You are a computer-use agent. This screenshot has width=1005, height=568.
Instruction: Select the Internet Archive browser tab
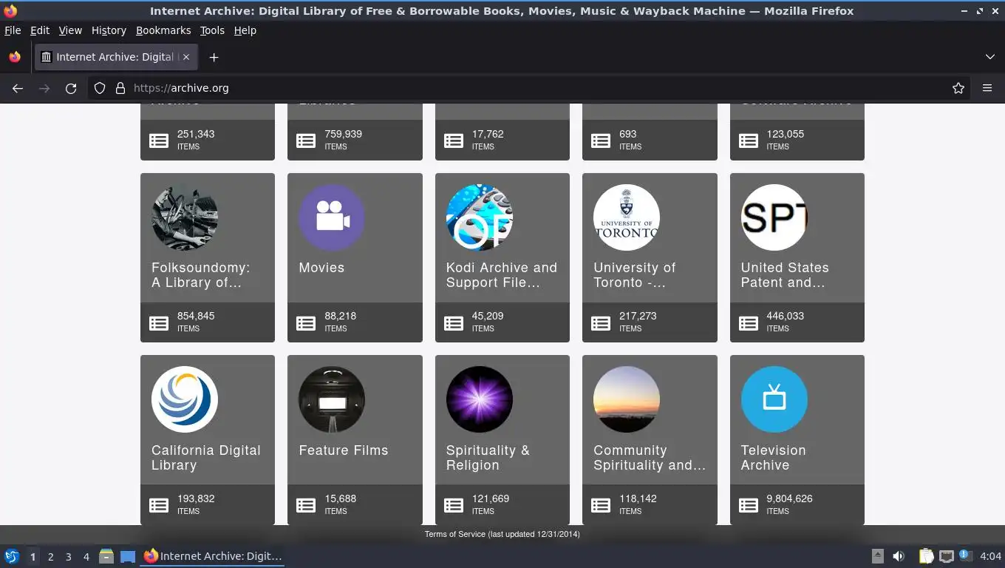coord(115,57)
